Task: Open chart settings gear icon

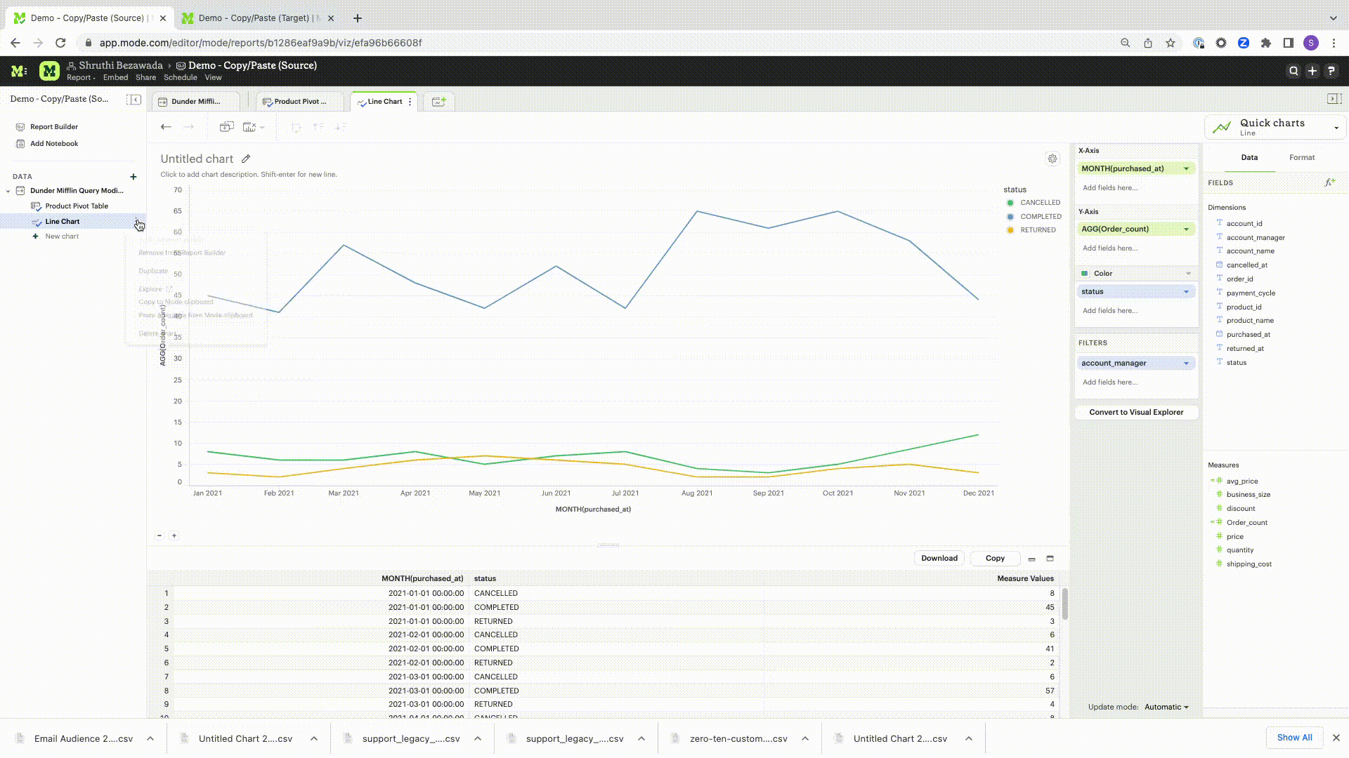Action: (x=1052, y=159)
